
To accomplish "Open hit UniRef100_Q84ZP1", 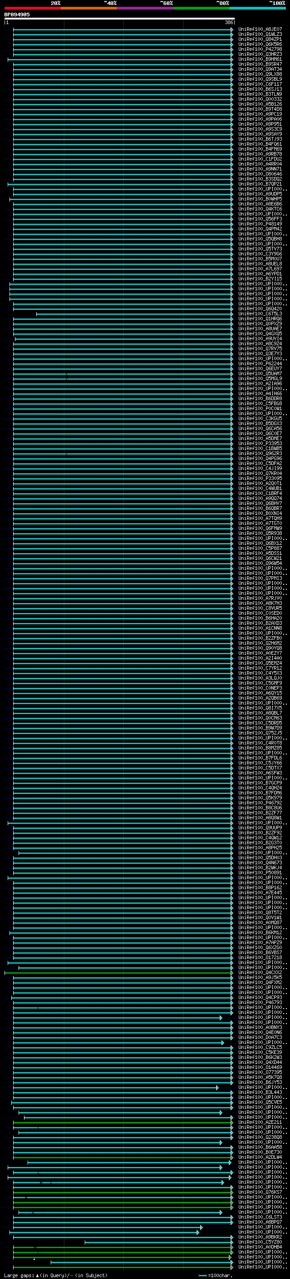I will point(260,39).
